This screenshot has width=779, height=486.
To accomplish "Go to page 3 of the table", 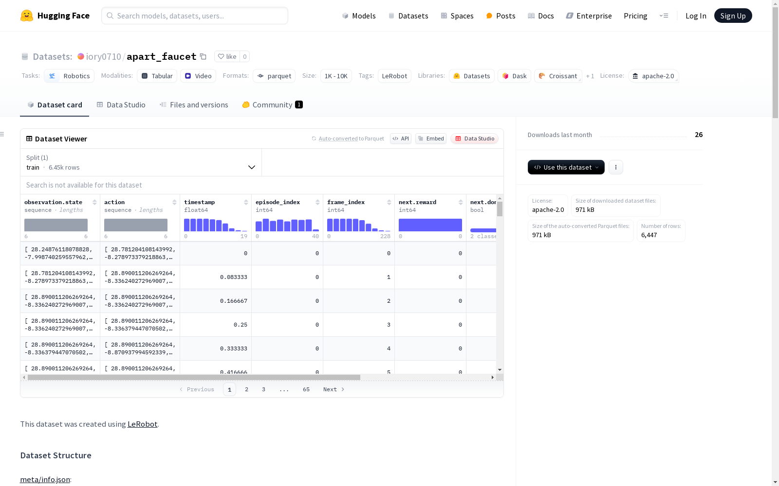I will tap(264, 389).
